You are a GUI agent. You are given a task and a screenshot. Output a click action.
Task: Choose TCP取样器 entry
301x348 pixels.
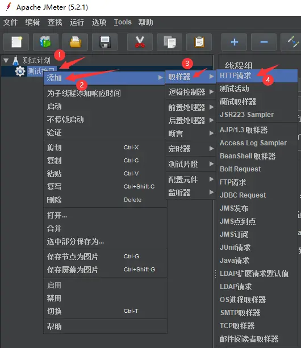257,326
